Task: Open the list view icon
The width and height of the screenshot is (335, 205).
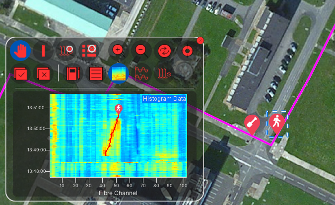Action: pyautogui.click(x=96, y=74)
